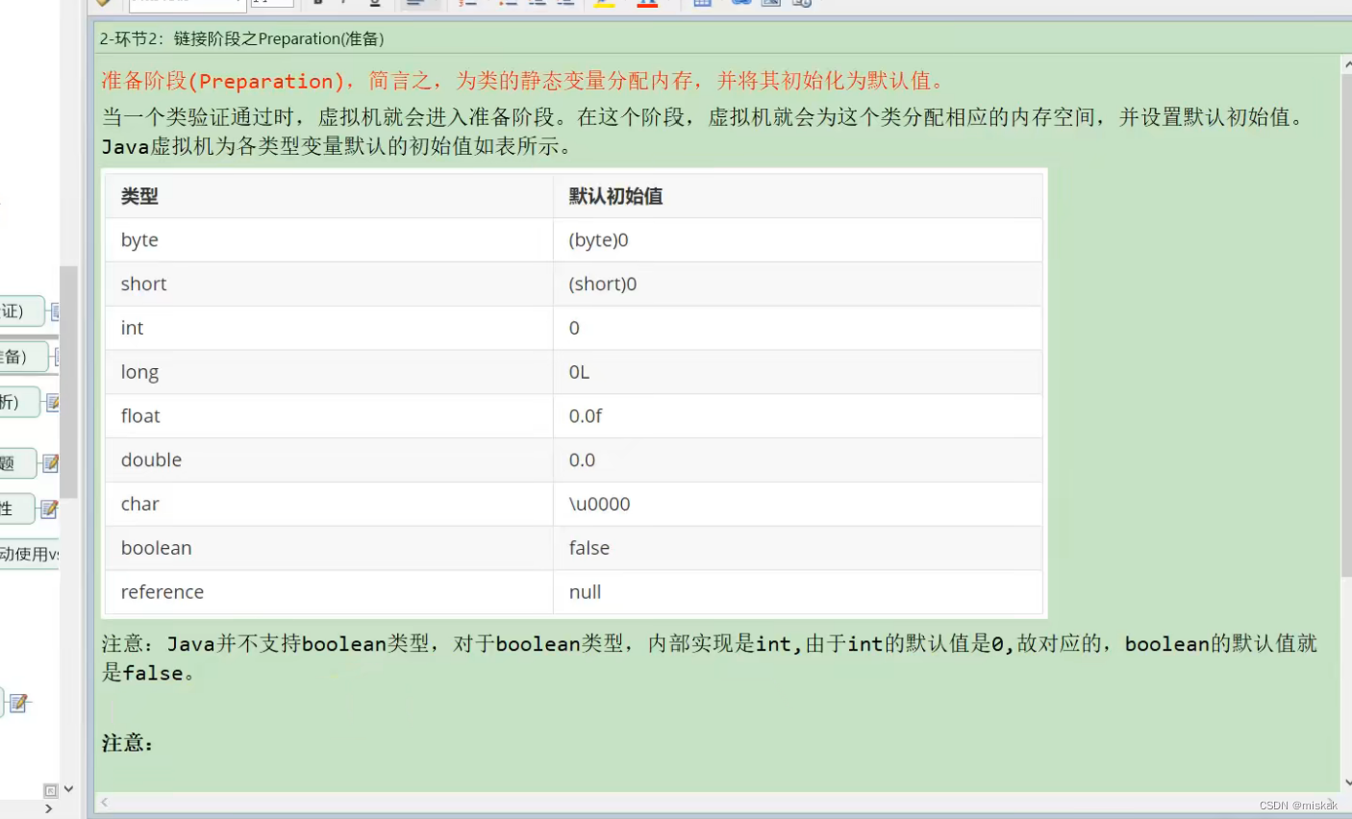Click the notes panel scroll-down arrow
The width and height of the screenshot is (1352, 819).
1346,782
